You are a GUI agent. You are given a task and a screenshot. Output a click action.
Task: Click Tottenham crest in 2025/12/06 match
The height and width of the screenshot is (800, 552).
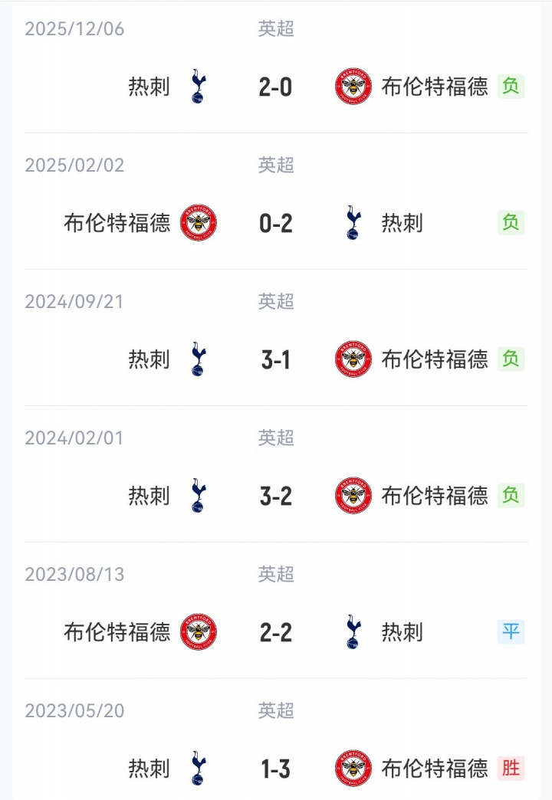(x=199, y=87)
